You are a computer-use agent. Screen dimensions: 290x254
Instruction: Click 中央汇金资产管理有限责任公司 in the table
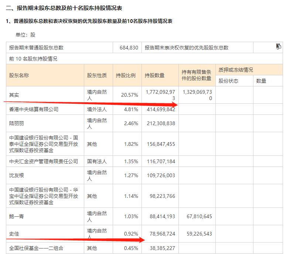pyautogui.click(x=44, y=161)
